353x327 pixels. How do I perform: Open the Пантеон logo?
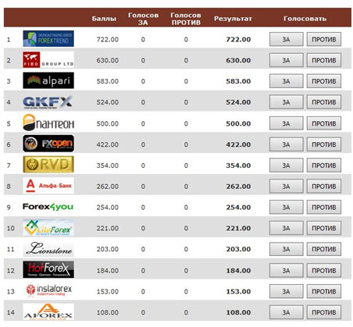click(48, 123)
